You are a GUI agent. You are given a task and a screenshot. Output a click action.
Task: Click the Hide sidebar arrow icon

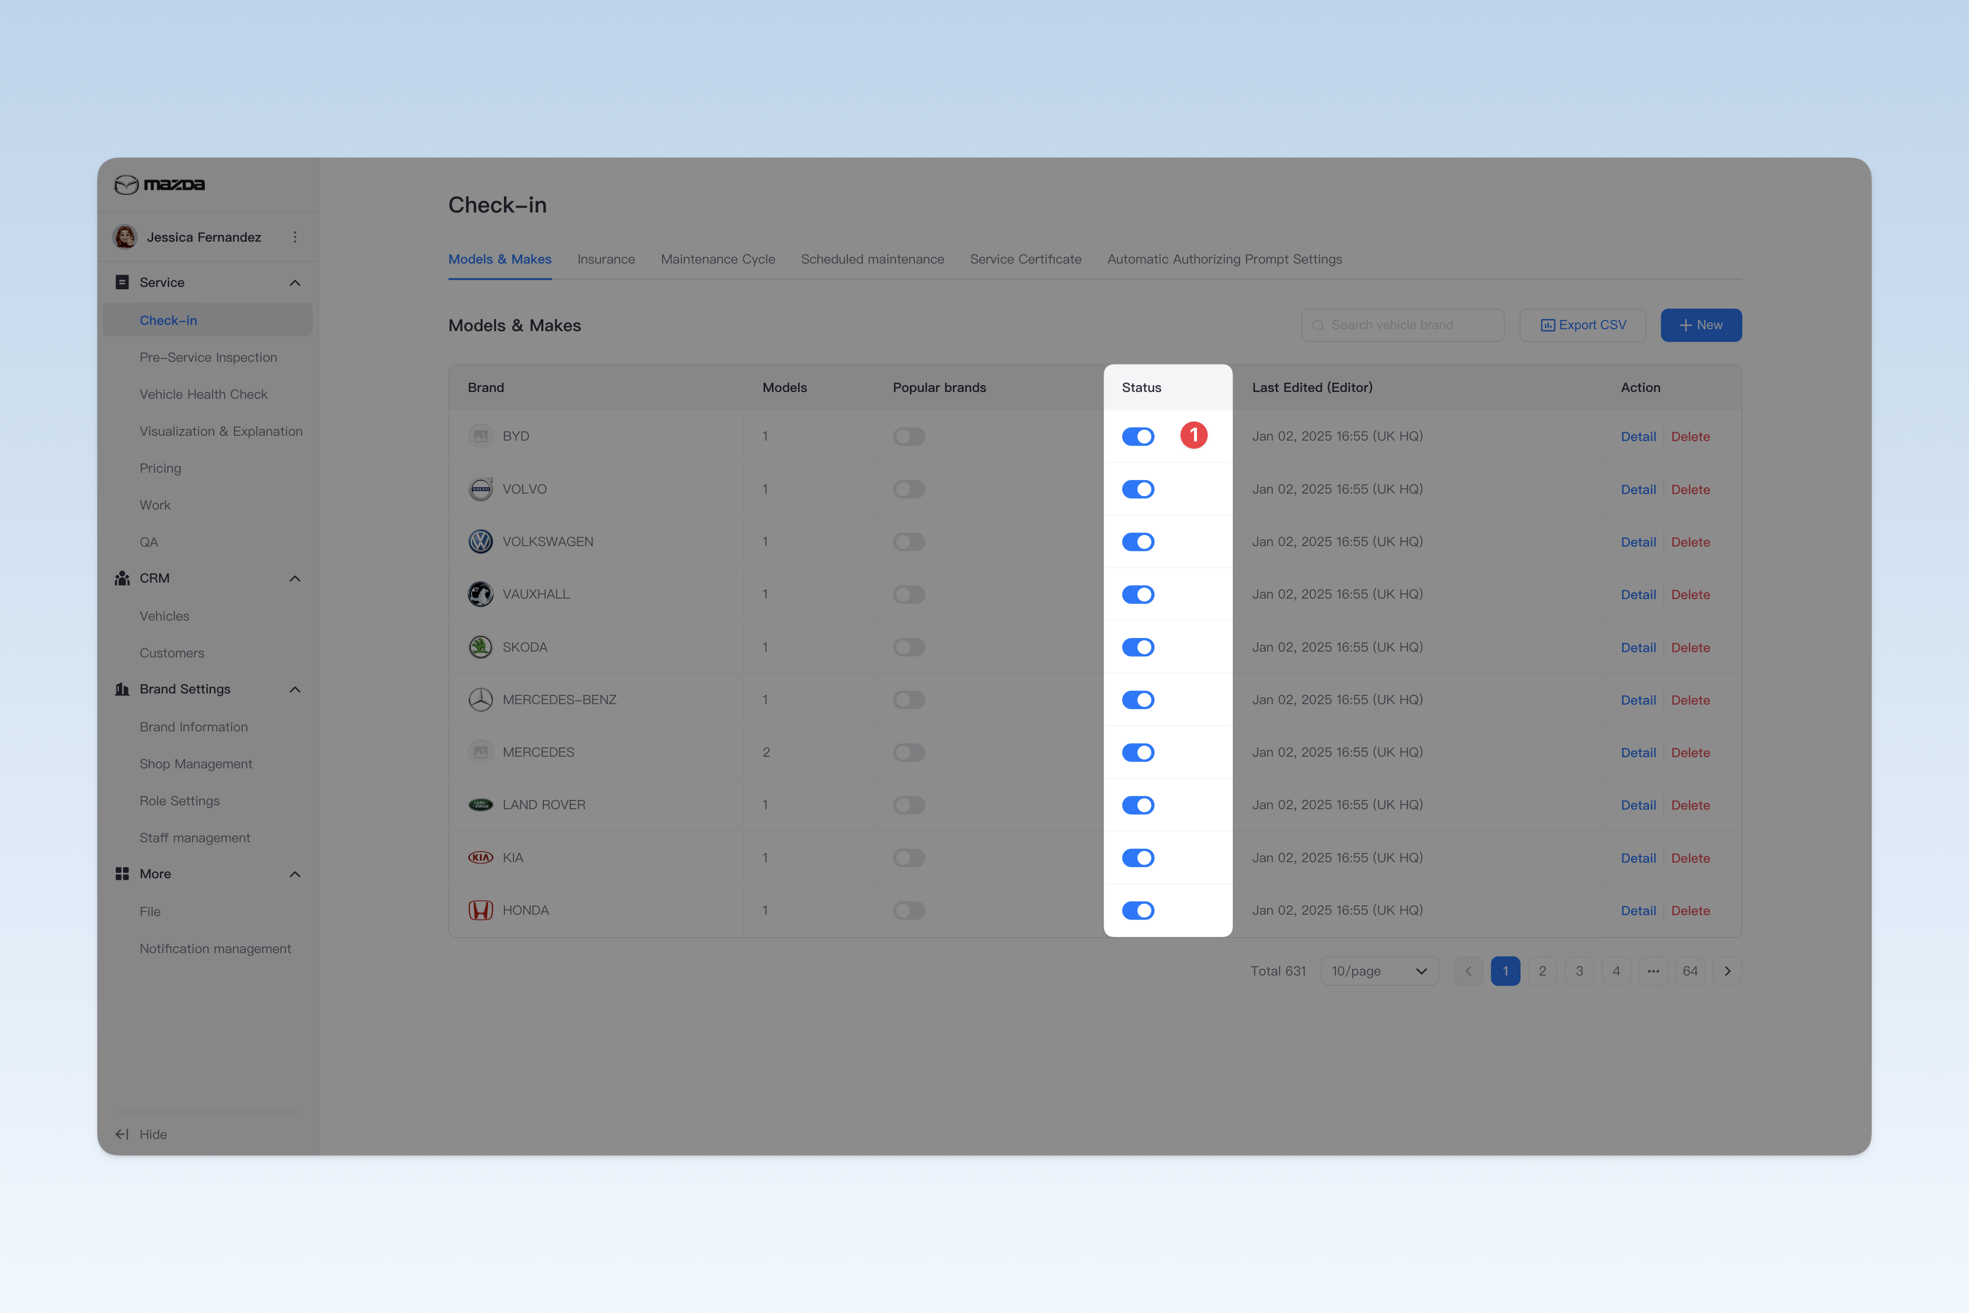(x=122, y=1135)
